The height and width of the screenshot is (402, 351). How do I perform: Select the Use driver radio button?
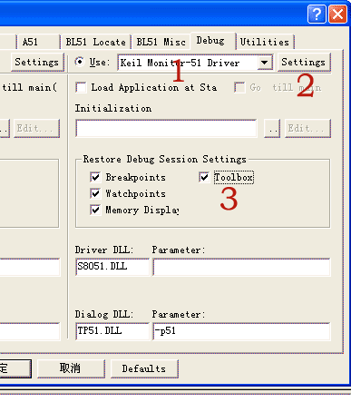pos(80,62)
